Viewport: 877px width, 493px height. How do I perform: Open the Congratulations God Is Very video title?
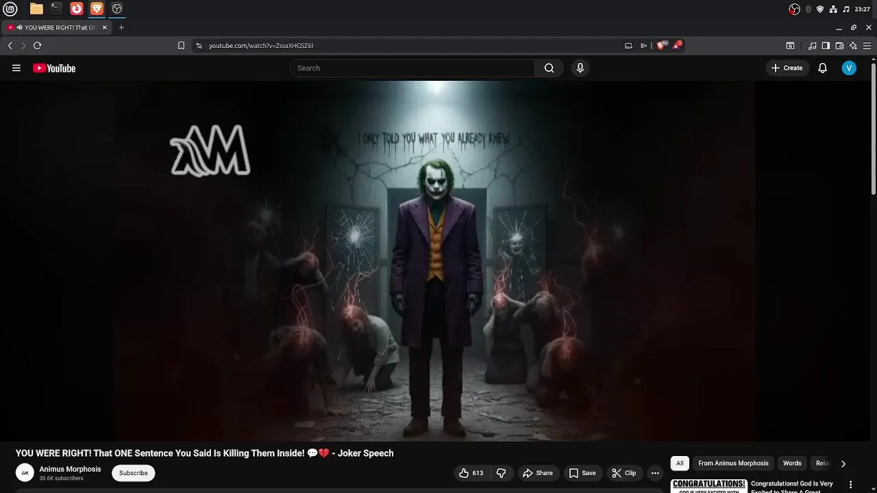pyautogui.click(x=793, y=487)
